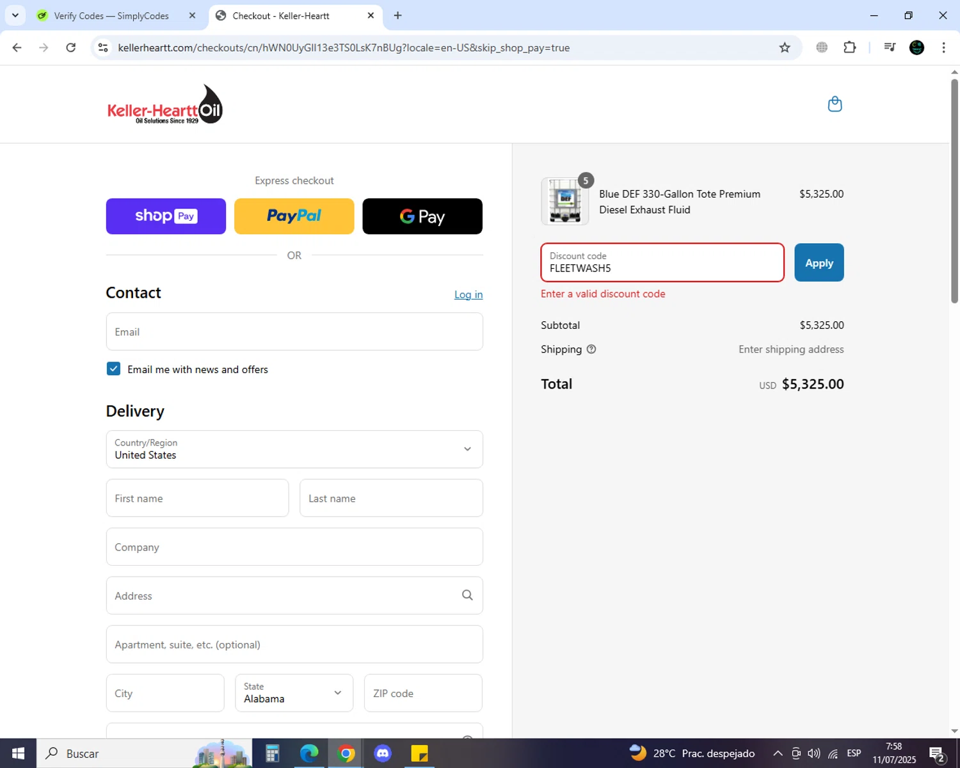Toggle Email me with news and offers
This screenshot has height=768, width=960.
pyautogui.click(x=113, y=369)
